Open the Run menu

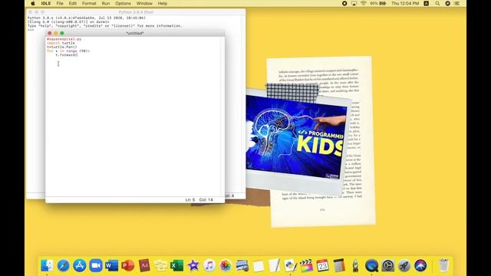[x=106, y=3]
